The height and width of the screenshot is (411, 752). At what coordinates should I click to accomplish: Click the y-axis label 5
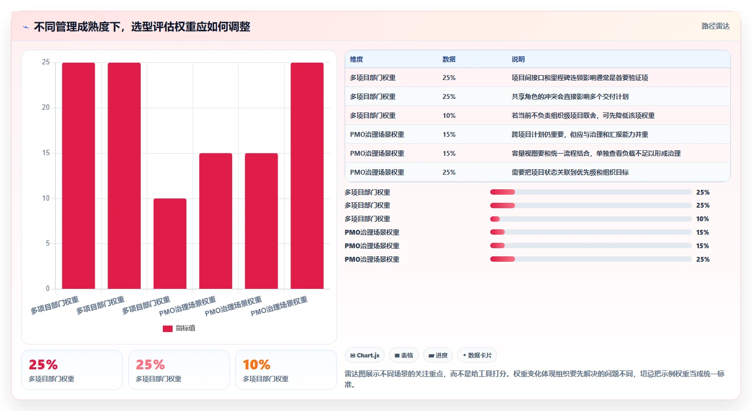coord(48,243)
